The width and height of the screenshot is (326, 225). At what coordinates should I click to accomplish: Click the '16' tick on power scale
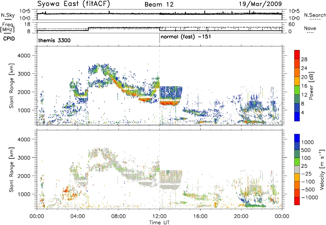tap(304, 86)
